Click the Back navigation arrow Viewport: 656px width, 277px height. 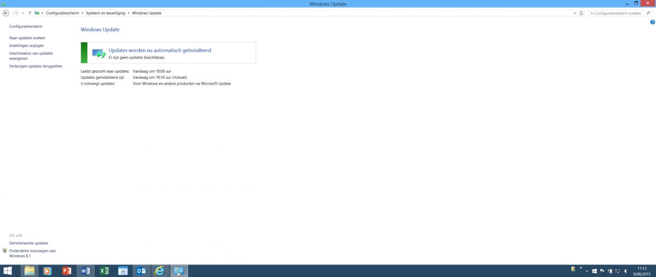[x=5, y=13]
